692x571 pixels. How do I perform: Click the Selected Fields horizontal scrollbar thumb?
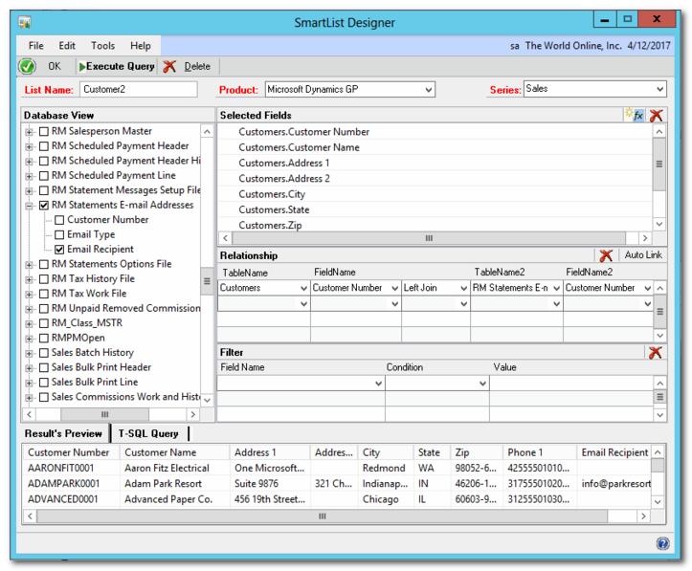[x=429, y=238]
